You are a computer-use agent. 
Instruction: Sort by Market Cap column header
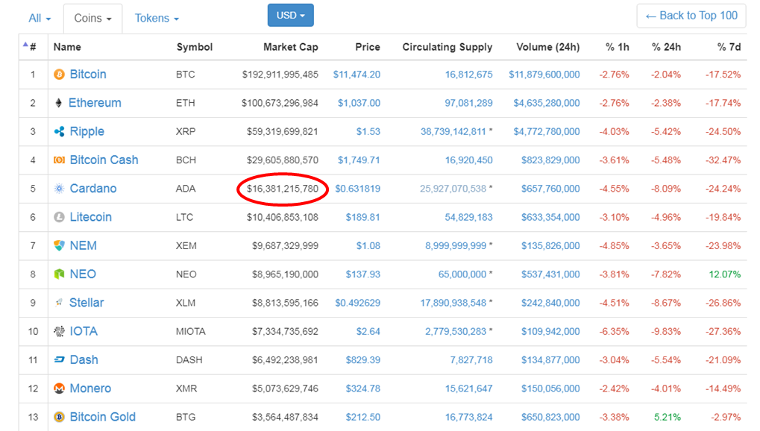click(291, 47)
